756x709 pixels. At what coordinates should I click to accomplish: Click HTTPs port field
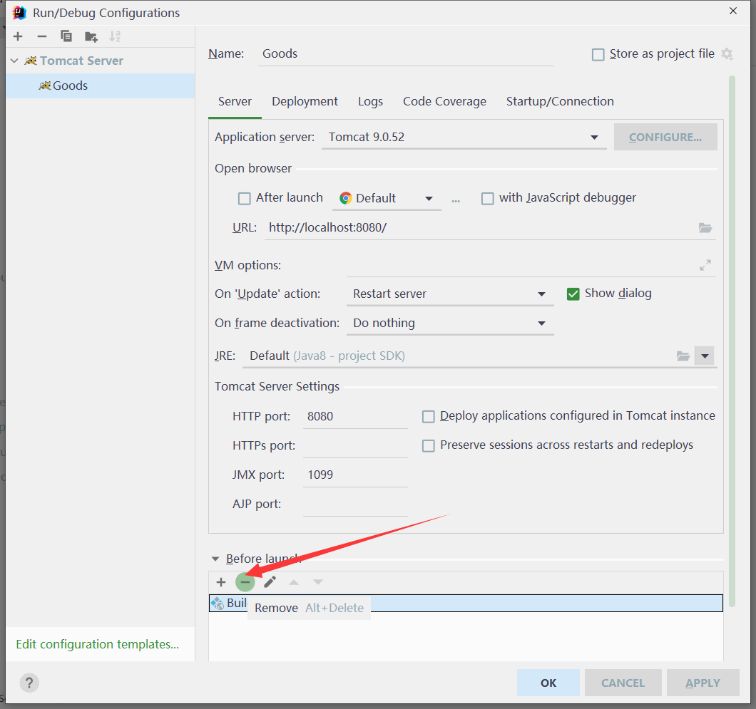(x=355, y=446)
